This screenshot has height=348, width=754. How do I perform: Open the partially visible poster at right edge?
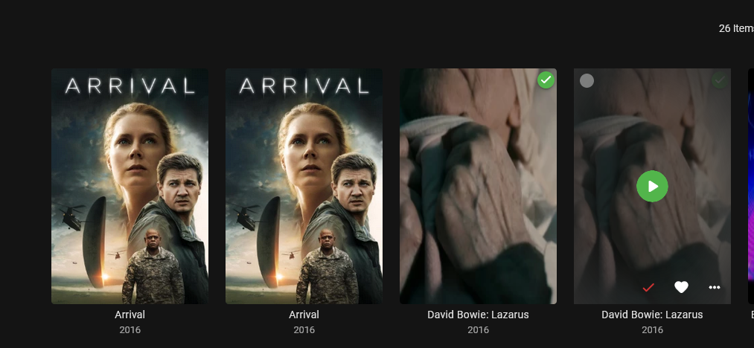tap(750, 186)
